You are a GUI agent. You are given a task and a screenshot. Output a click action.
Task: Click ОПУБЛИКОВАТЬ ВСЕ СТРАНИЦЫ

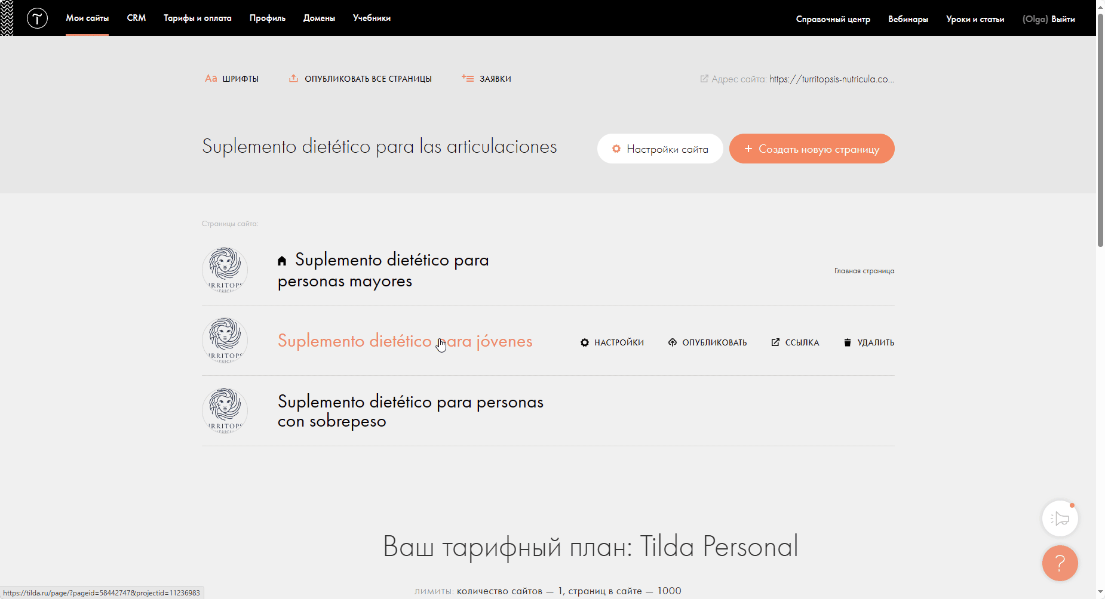pos(367,79)
